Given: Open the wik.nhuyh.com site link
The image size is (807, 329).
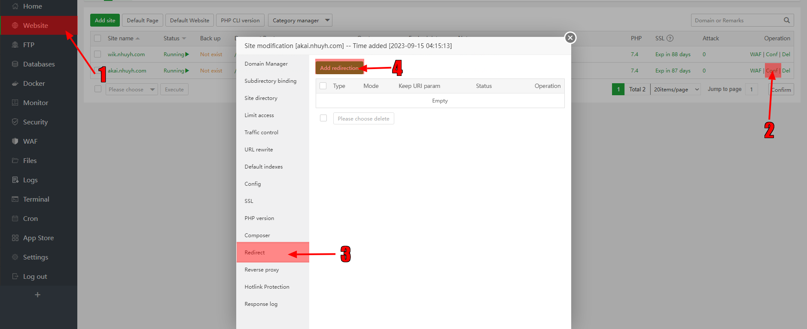Looking at the screenshot, I should tap(126, 54).
